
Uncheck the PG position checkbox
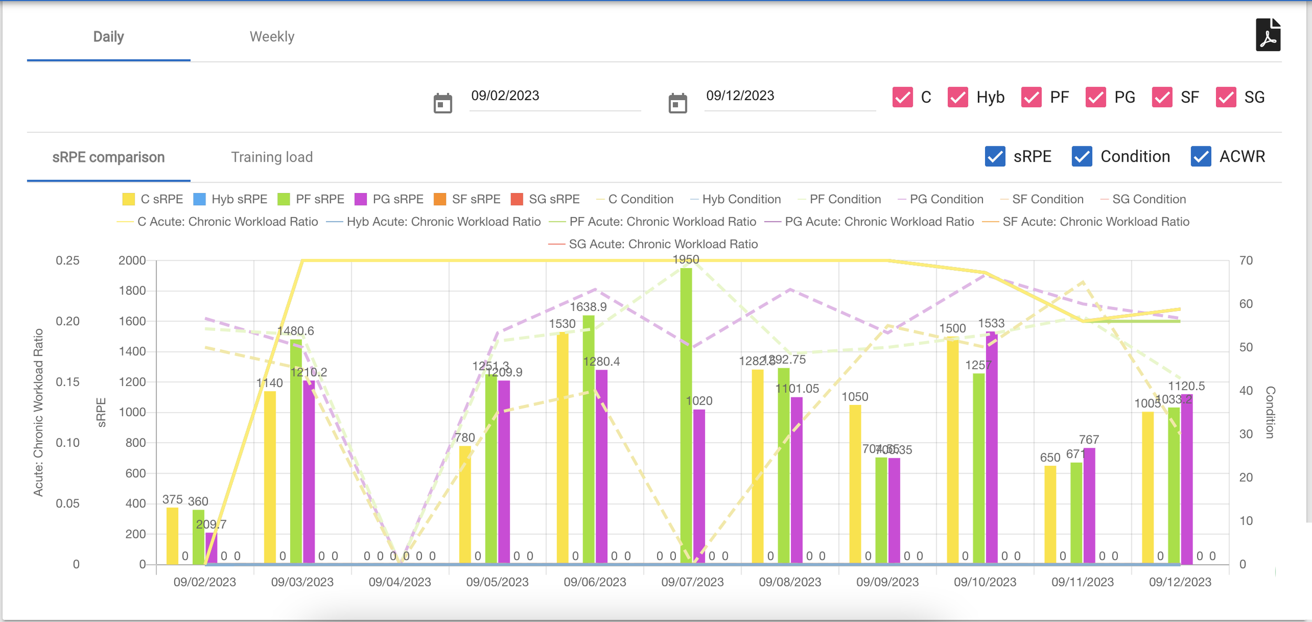(x=1095, y=98)
